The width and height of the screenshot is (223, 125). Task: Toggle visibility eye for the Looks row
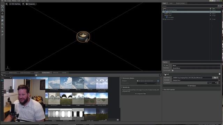pyautogui.click(x=210, y=16)
